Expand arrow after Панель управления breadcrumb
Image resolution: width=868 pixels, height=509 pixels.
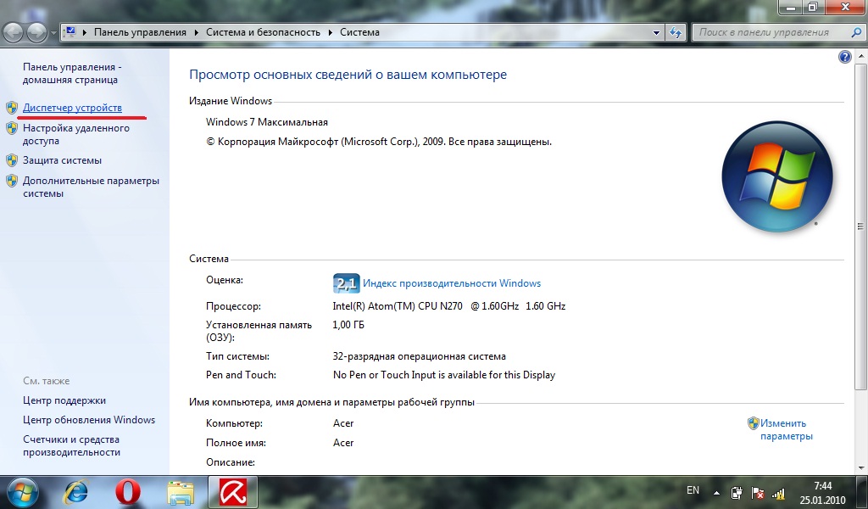[x=197, y=33]
